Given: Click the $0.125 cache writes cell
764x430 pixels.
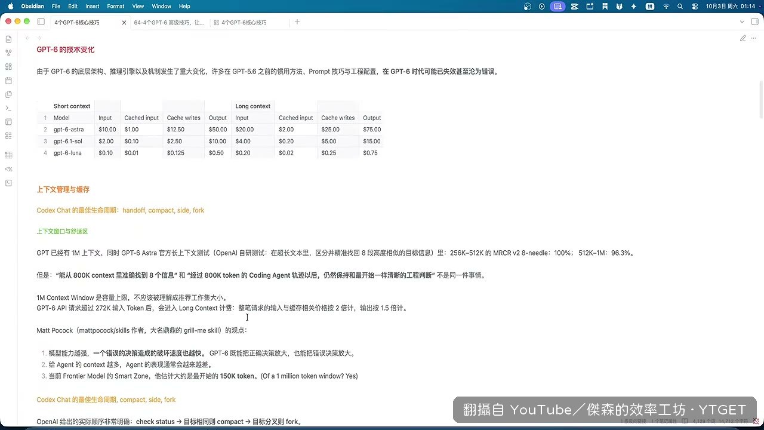Looking at the screenshot, I should coord(175,153).
